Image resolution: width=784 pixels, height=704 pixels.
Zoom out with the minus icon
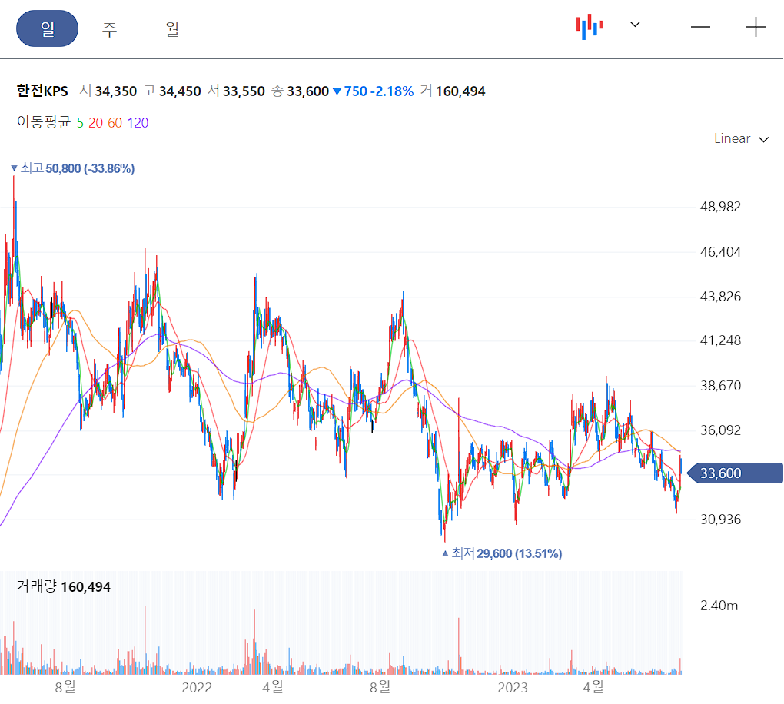click(700, 27)
